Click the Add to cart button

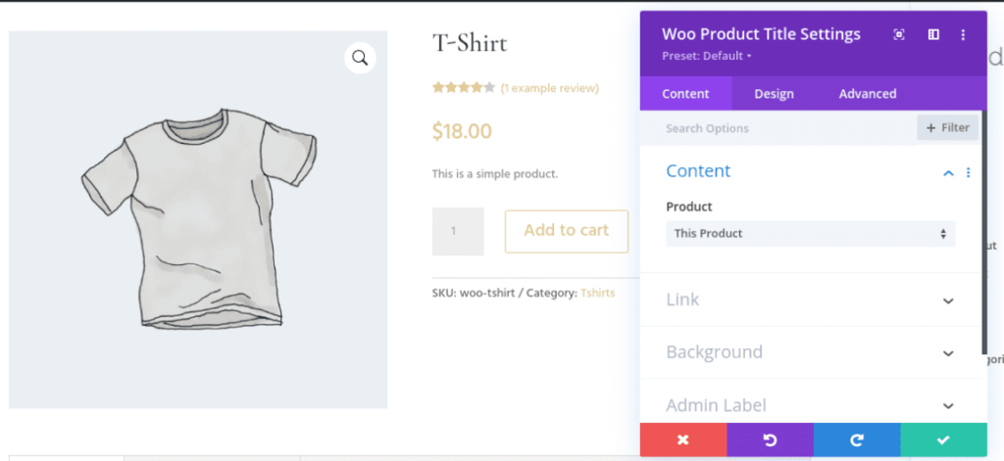[566, 231]
